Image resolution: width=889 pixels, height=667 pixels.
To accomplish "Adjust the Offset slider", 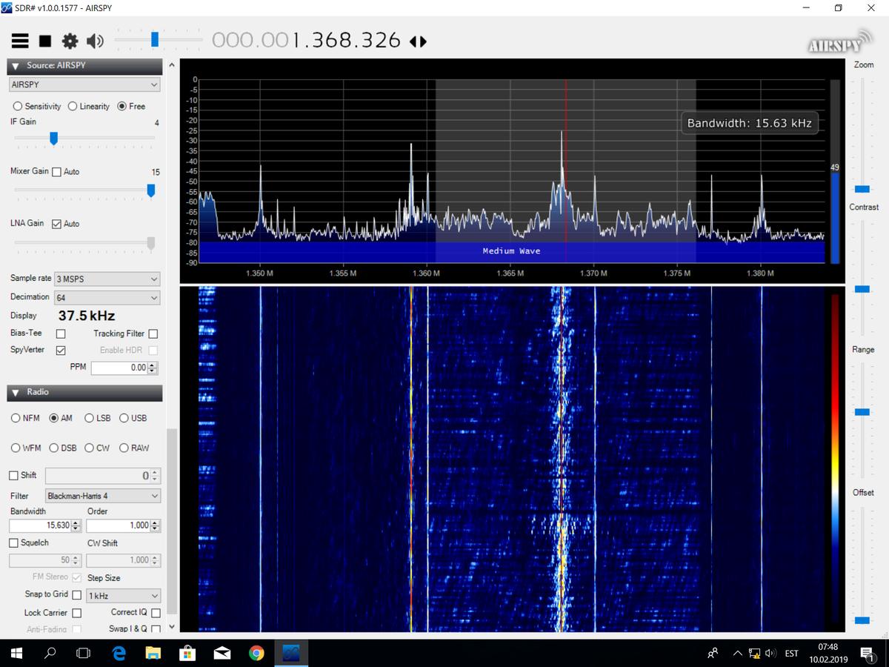I will pos(862,620).
